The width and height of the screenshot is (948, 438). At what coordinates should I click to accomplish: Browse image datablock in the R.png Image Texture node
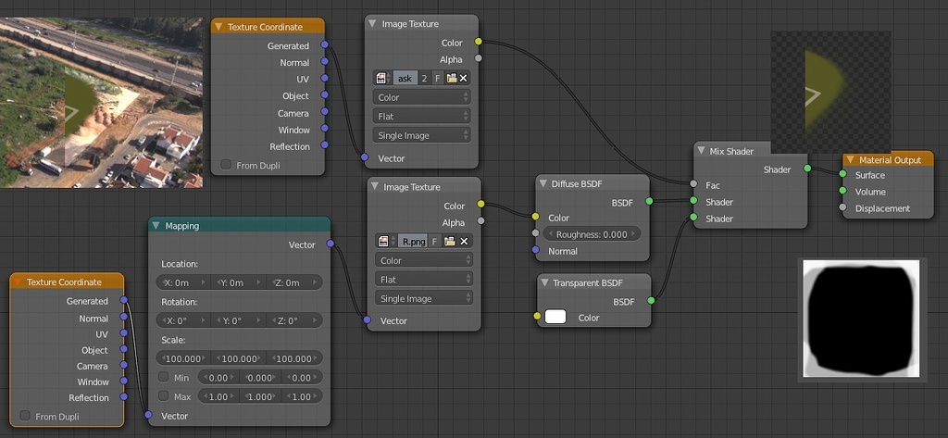click(385, 242)
